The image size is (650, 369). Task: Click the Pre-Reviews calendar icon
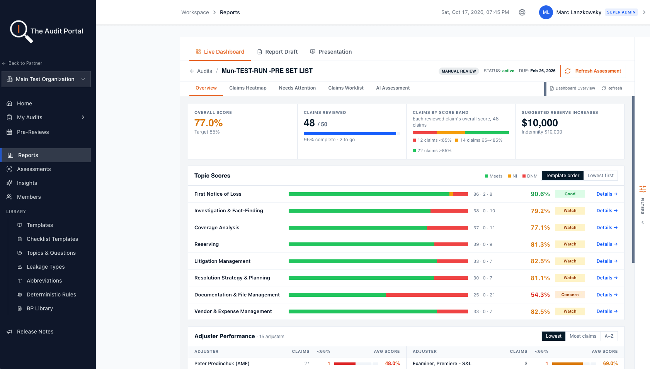9,132
